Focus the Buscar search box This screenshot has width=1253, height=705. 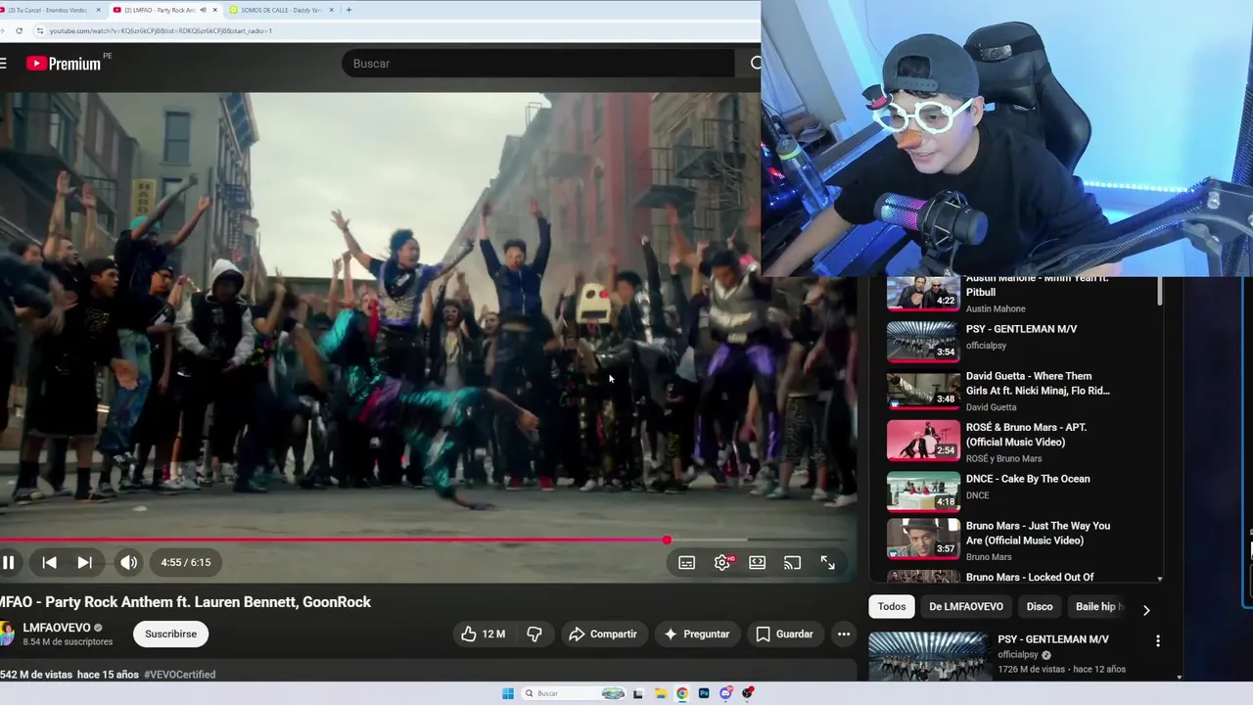coord(538,64)
